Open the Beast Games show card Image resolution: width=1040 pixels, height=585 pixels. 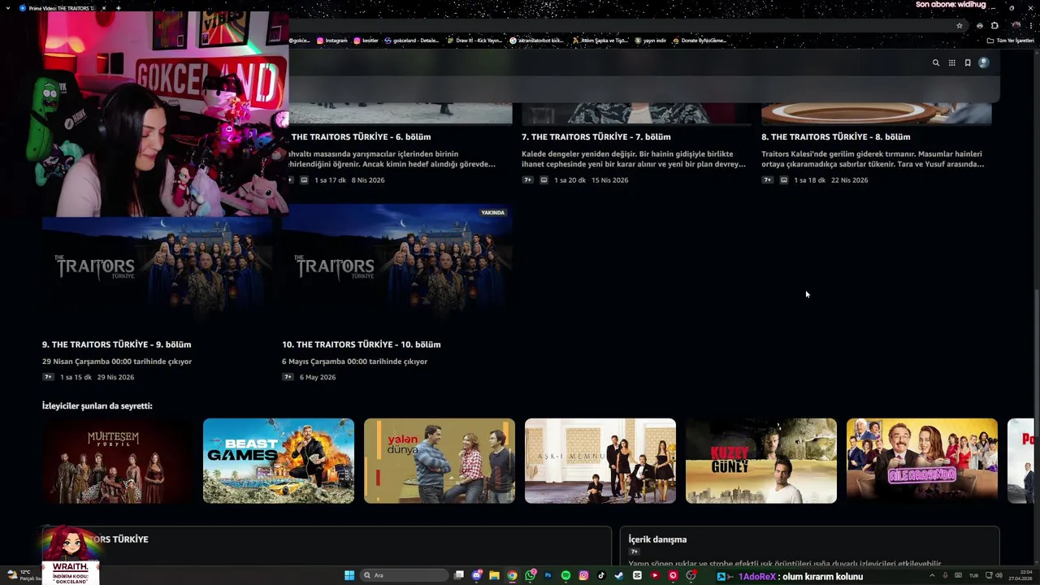(279, 461)
